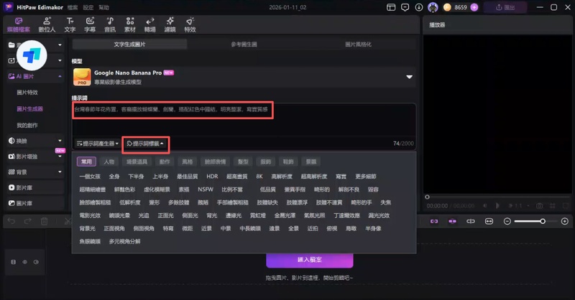The width and height of the screenshot is (575, 300).
Task: Open the 設定 menu
Action: pyautogui.click(x=88, y=7)
